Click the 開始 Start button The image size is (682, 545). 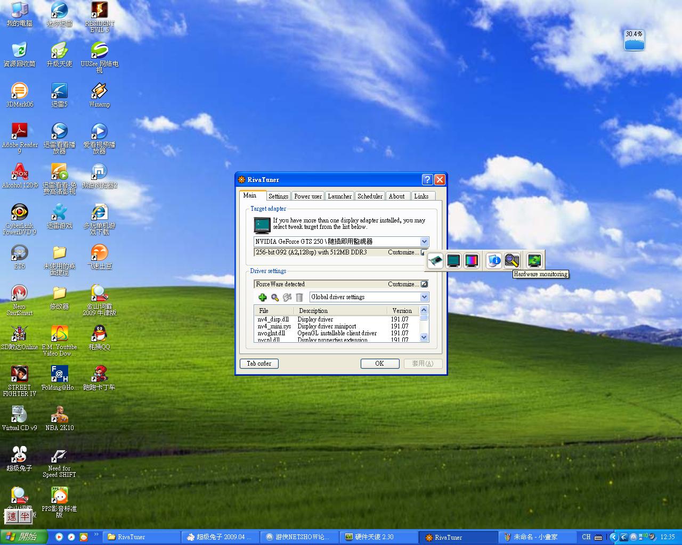[x=23, y=537]
